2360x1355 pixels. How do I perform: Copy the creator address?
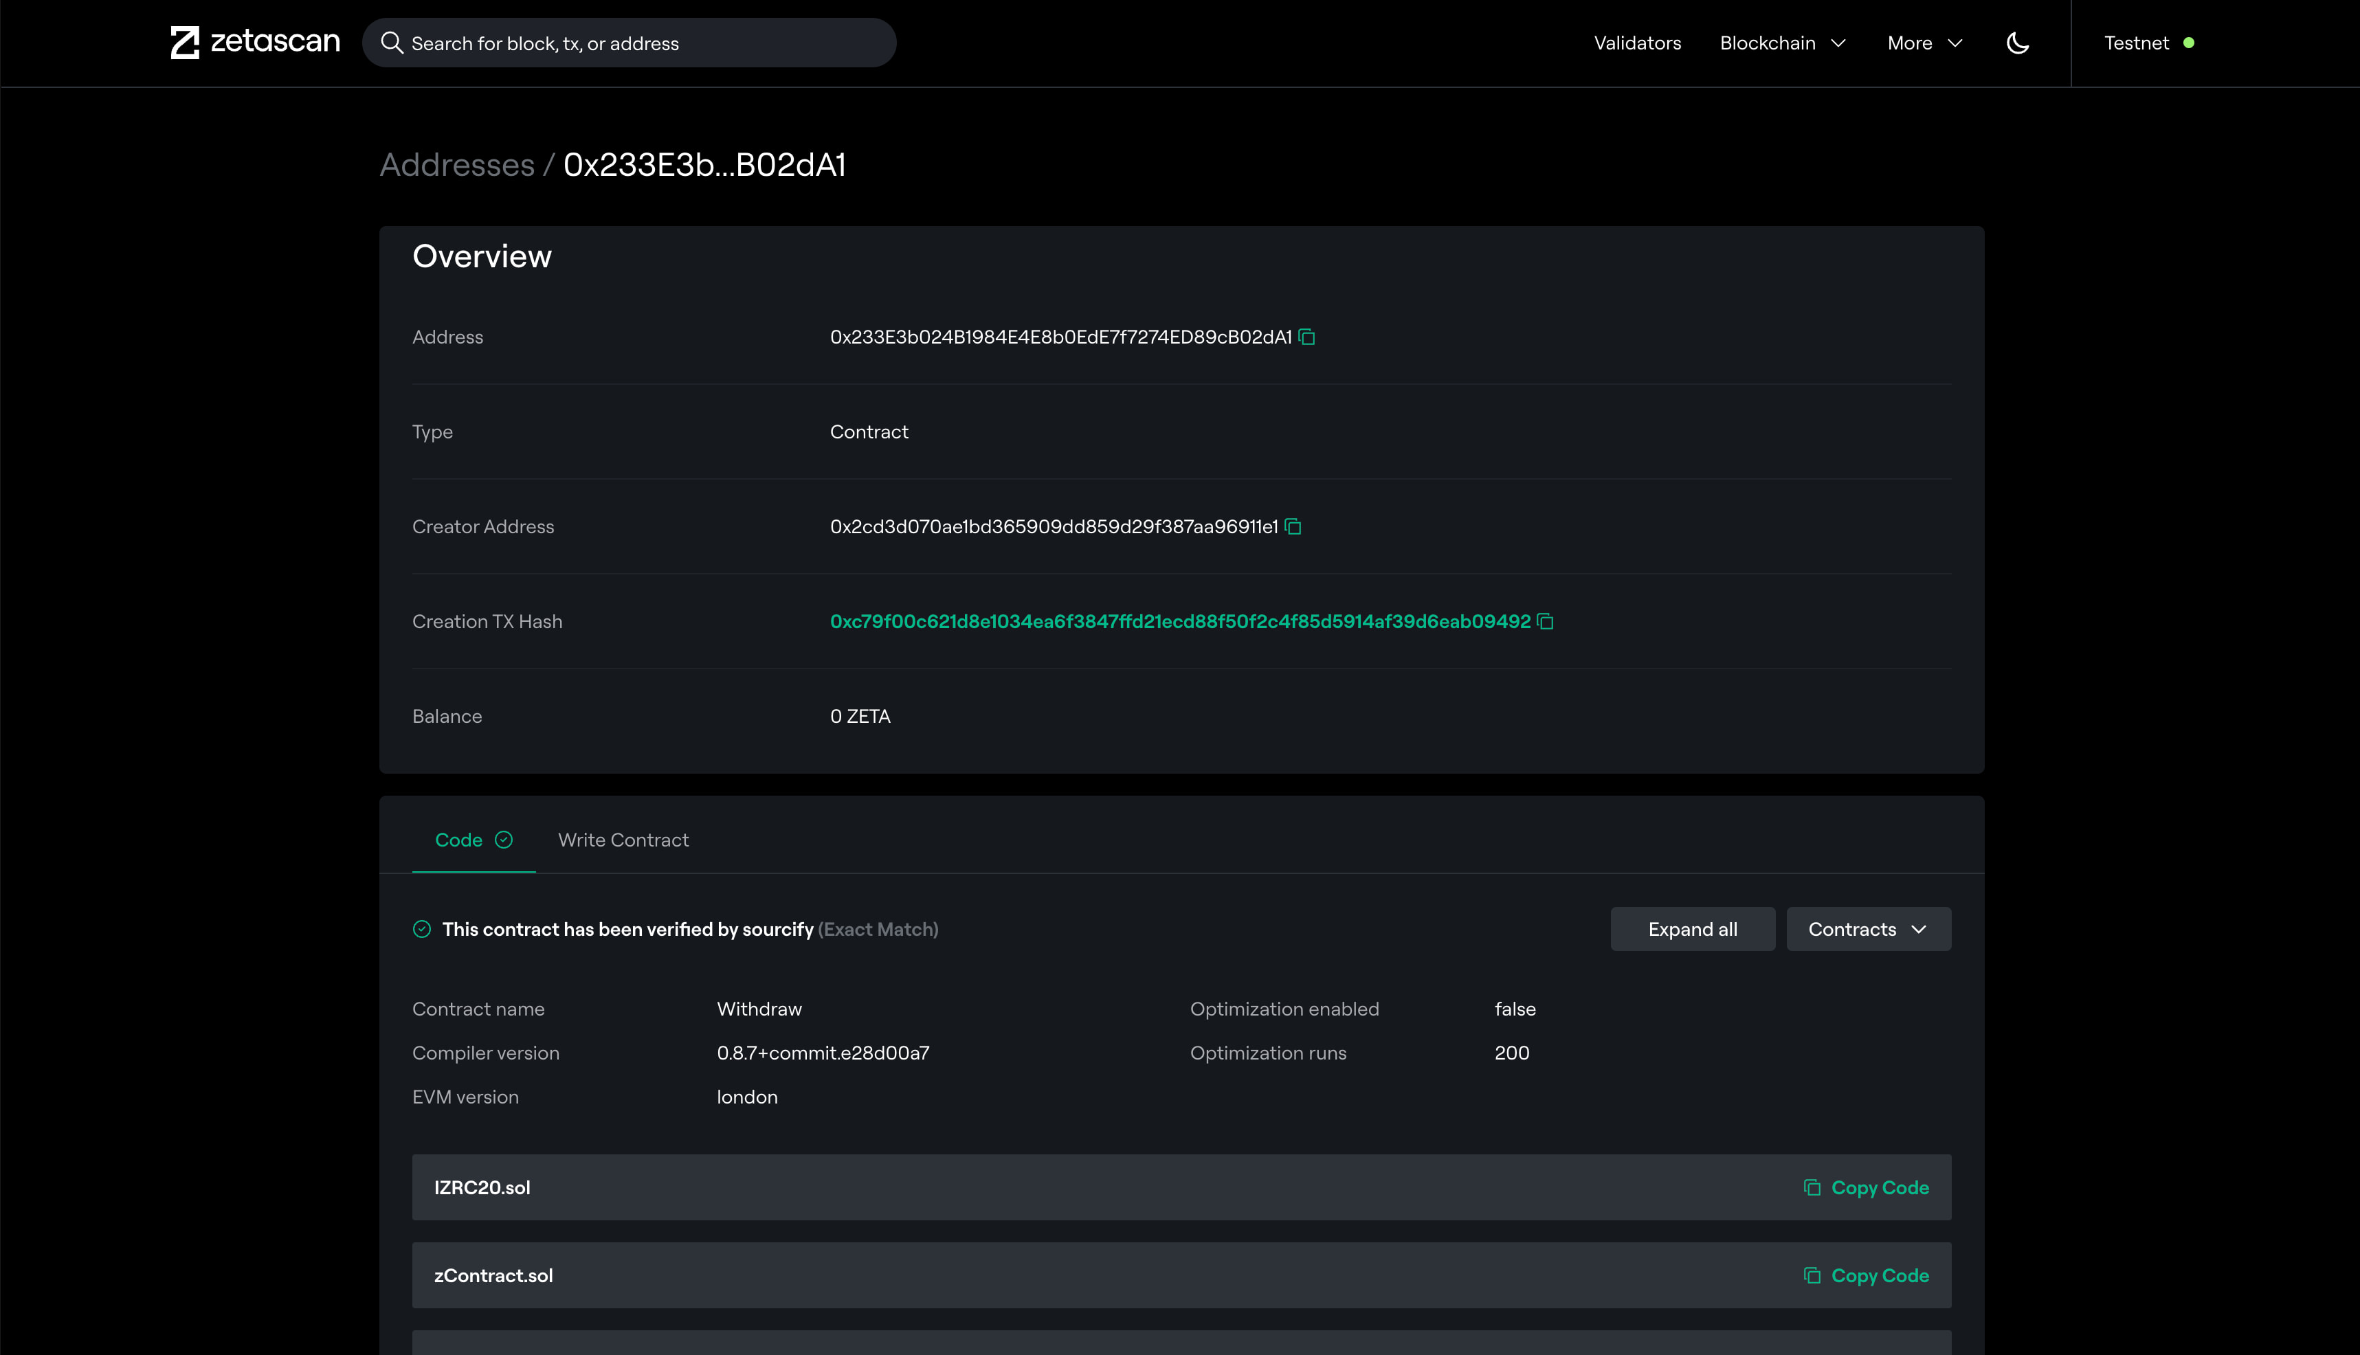[x=1293, y=527]
